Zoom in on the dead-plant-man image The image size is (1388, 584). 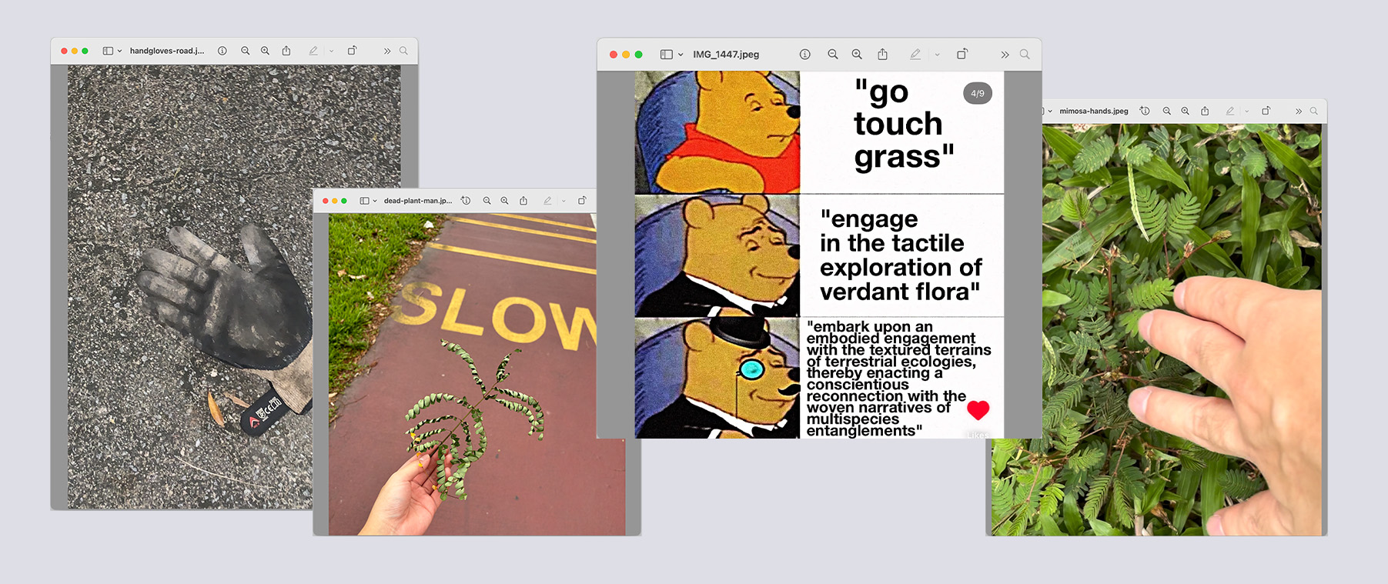(x=505, y=201)
